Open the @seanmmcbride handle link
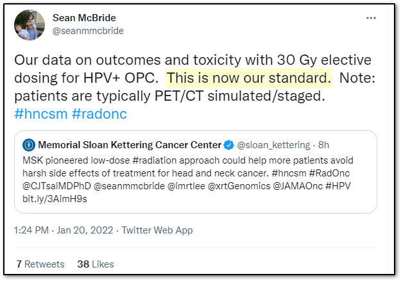The height and width of the screenshot is (281, 401). pyautogui.click(x=88, y=31)
